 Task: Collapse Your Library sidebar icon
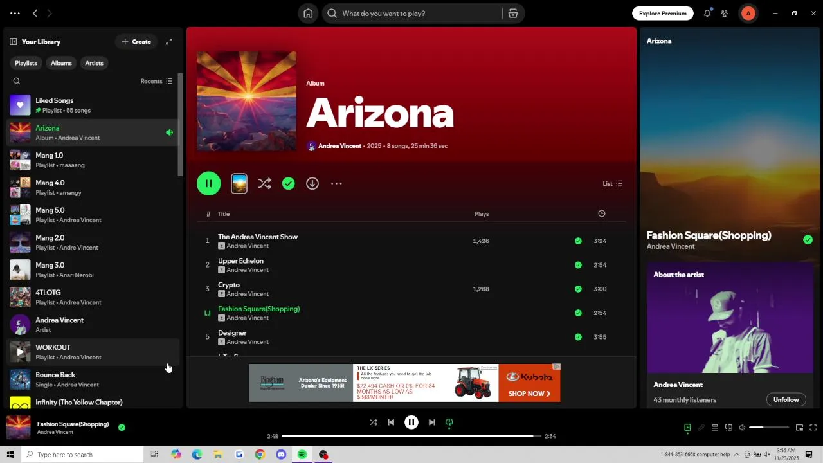(x=13, y=42)
